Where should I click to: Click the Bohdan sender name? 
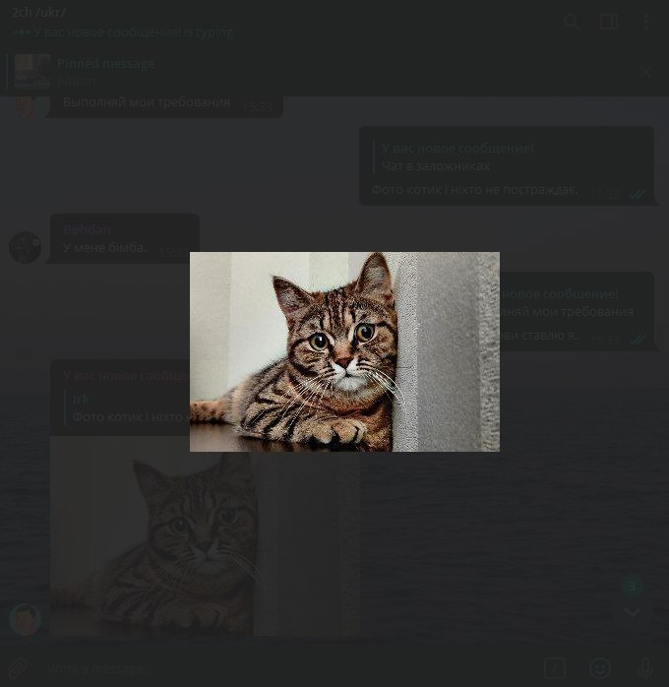click(x=87, y=229)
